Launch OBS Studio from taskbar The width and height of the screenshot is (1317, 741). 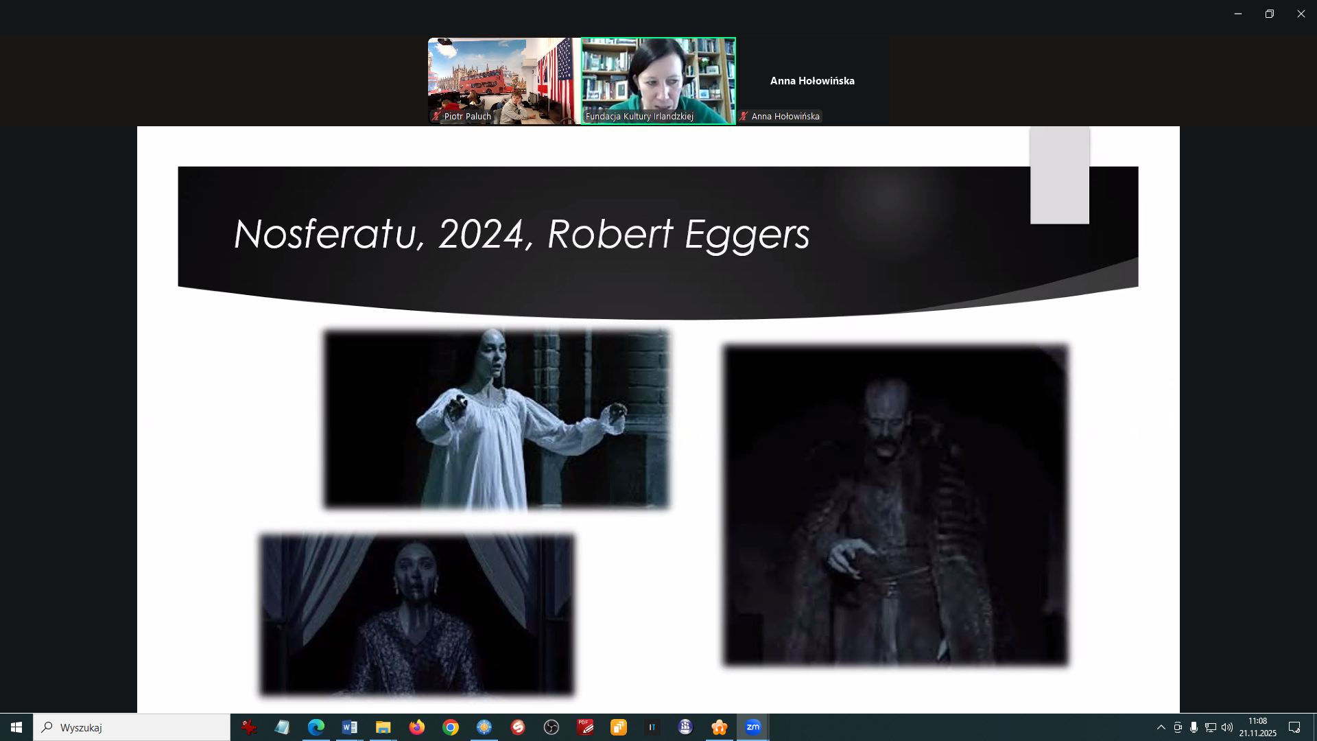551,727
